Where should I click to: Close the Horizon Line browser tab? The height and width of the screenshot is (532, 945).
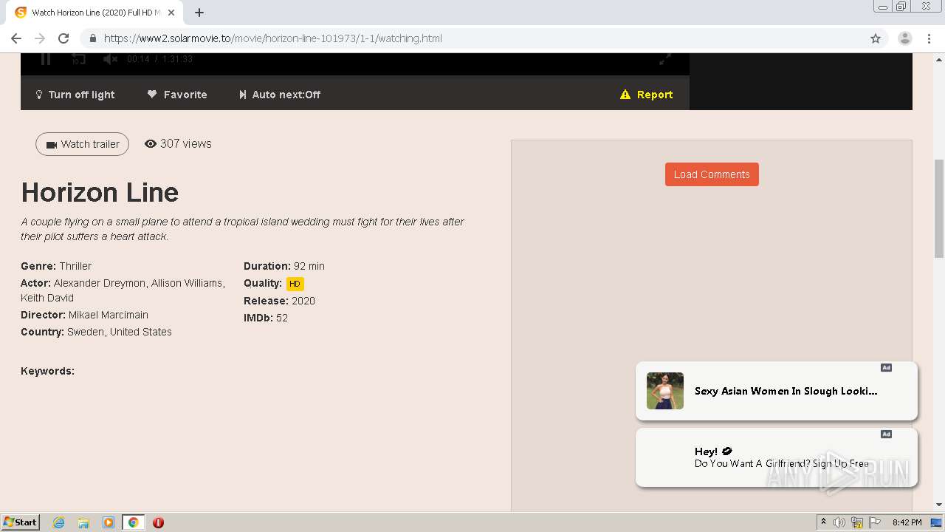pyautogui.click(x=172, y=13)
